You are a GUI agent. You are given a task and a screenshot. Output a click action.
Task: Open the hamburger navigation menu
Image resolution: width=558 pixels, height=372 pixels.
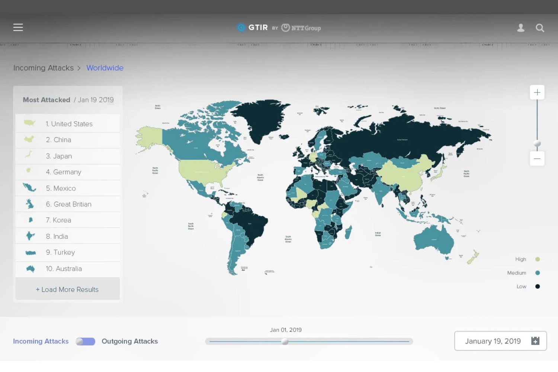coord(18,27)
